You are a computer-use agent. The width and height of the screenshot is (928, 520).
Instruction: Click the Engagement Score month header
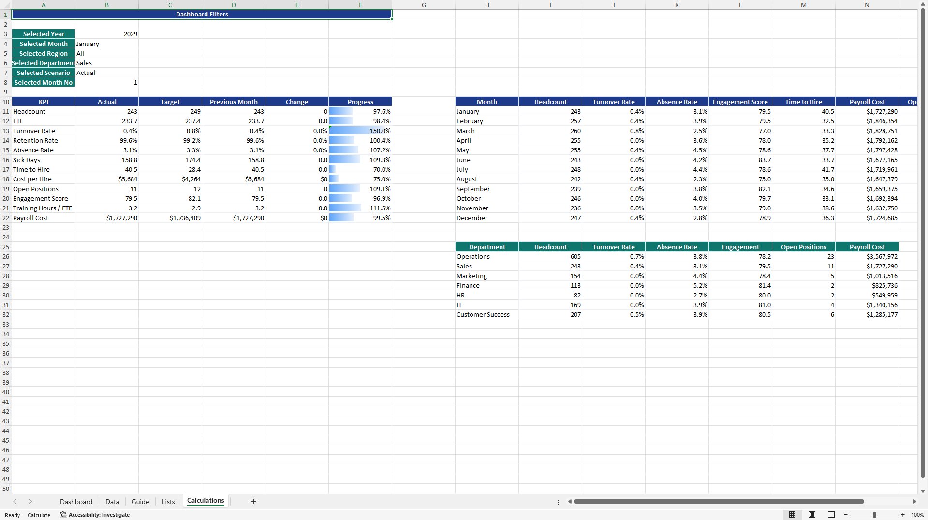740,102
